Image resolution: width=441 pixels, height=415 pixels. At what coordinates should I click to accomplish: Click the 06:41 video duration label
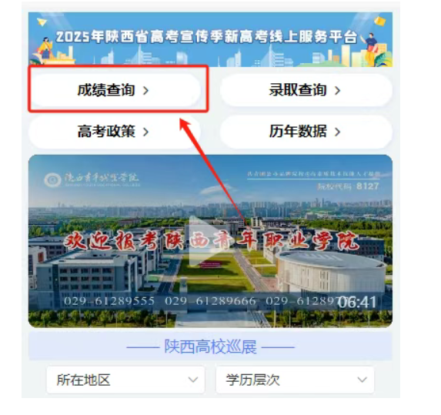(357, 303)
